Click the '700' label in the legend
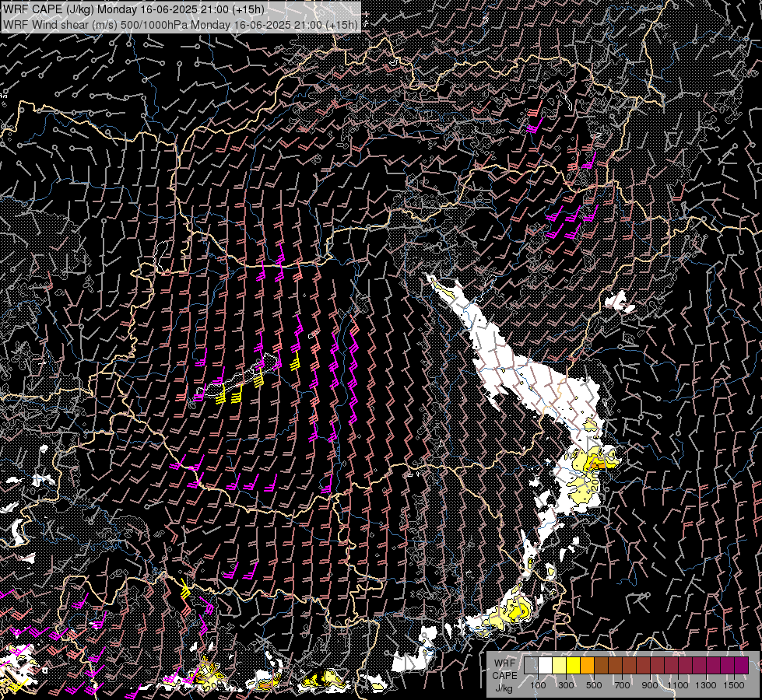Image resolution: width=762 pixels, height=700 pixels. (x=622, y=685)
